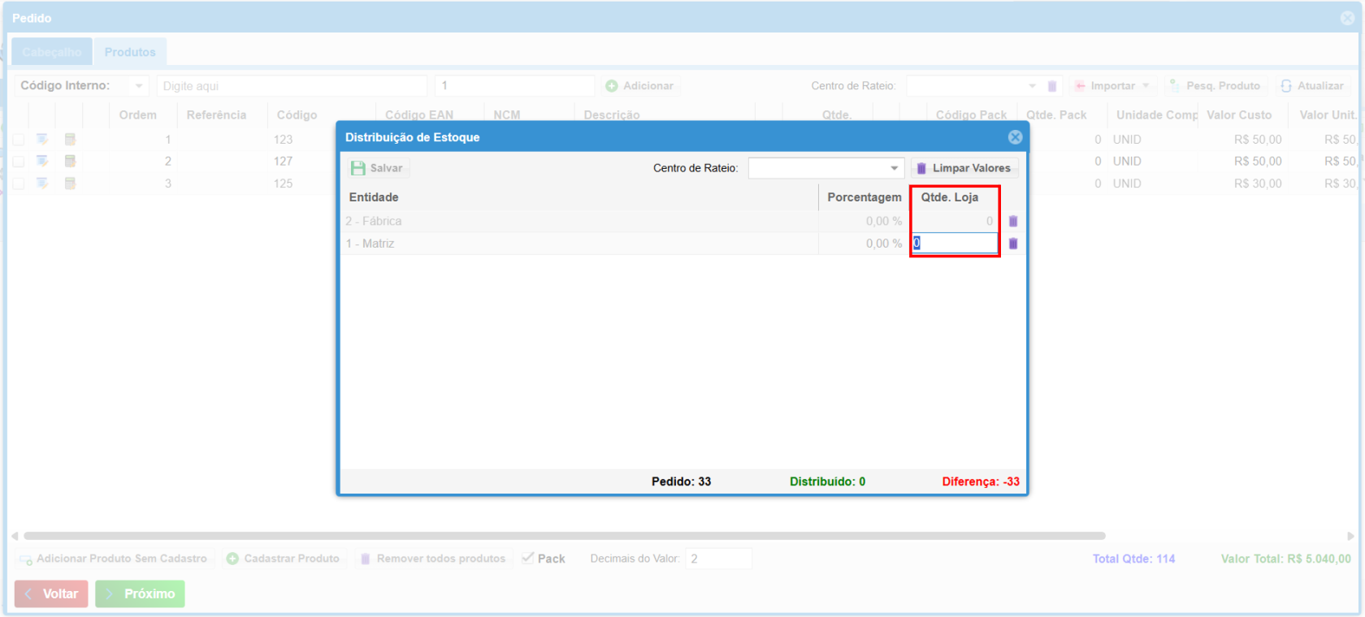Tick the checkbox for the order 3 row

coord(18,183)
